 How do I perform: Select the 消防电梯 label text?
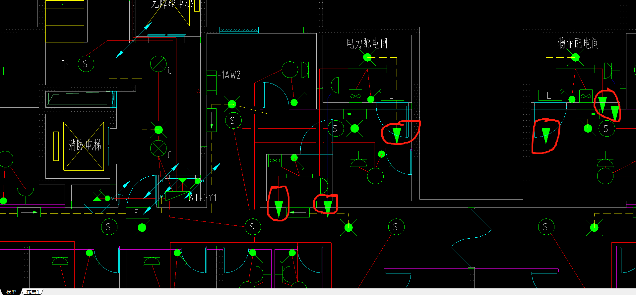tap(85, 145)
